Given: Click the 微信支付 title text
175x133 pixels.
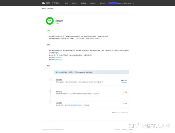Looking at the screenshot, I should (x=59, y=21).
